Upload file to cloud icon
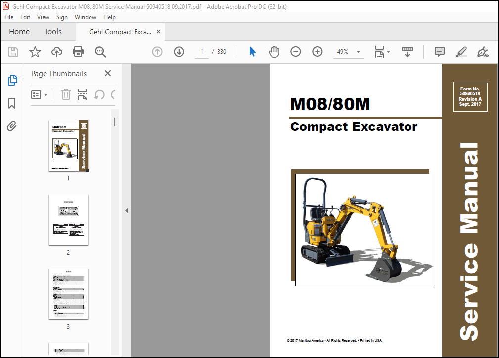 pyautogui.click(x=57, y=51)
